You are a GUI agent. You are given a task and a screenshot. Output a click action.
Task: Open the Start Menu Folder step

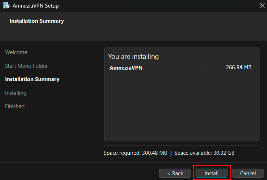[x=26, y=66]
